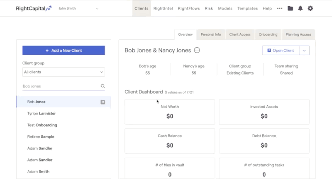332x185 pixels.
Task: Click the open-client arrow icon on Bob Jones row
Action: 103,102
